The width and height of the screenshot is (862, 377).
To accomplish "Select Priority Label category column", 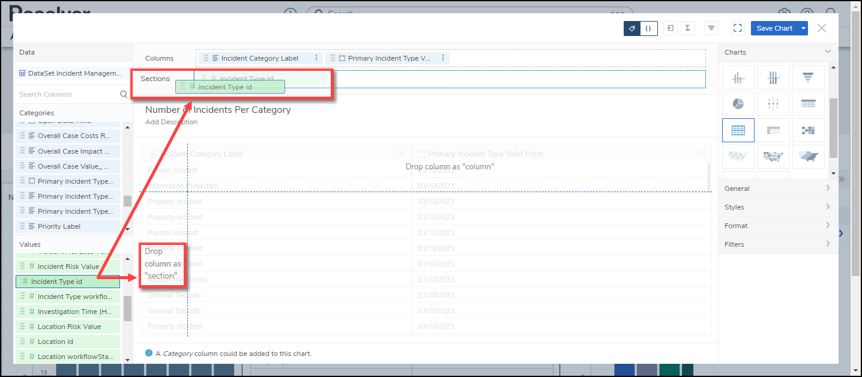I will pyautogui.click(x=68, y=226).
